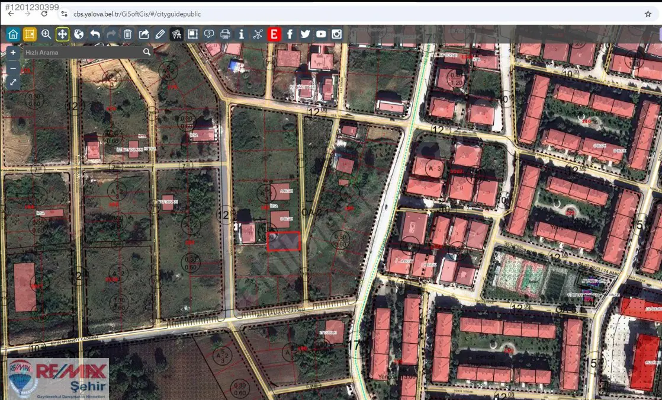This screenshot has height=400, width=662.
Task: Print the map with printer icon
Action: 226,34
